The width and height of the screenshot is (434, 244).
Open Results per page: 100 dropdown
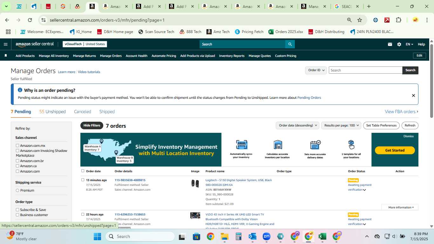[x=341, y=125]
